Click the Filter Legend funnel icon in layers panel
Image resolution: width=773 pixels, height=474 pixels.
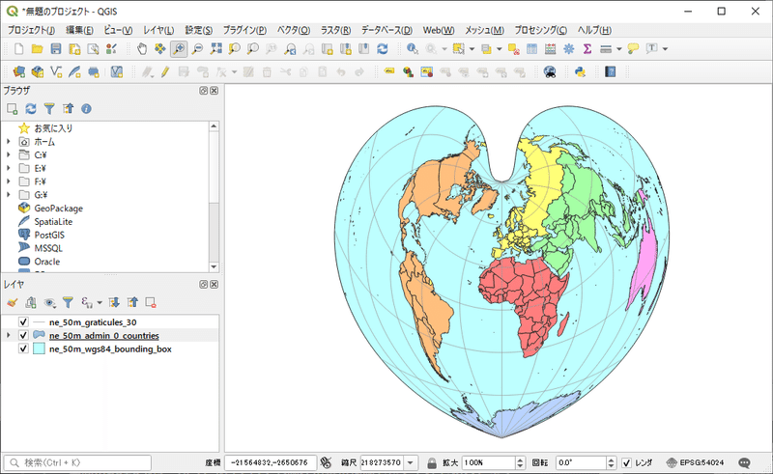coord(68,302)
